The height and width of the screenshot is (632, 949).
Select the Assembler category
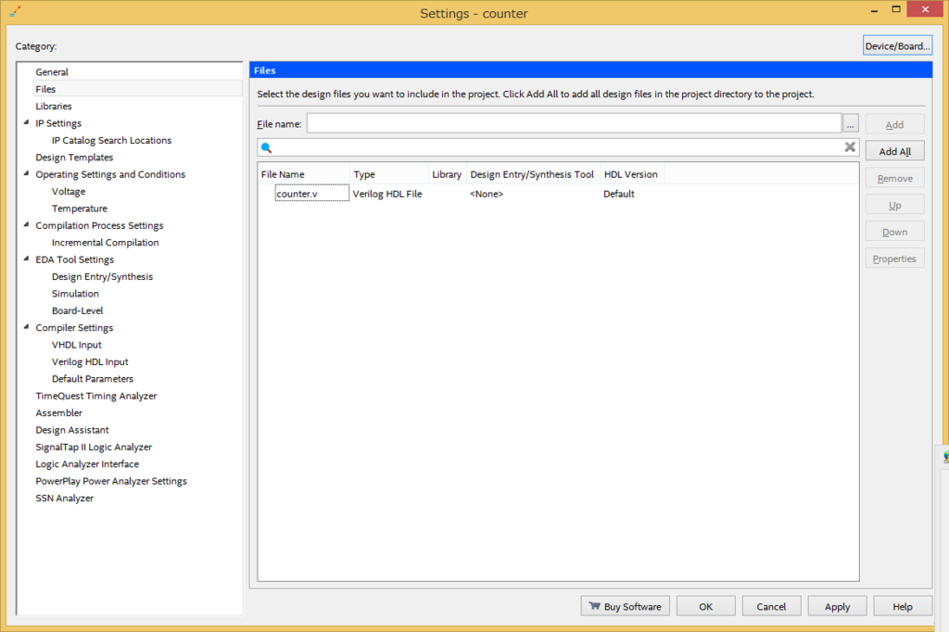58,413
